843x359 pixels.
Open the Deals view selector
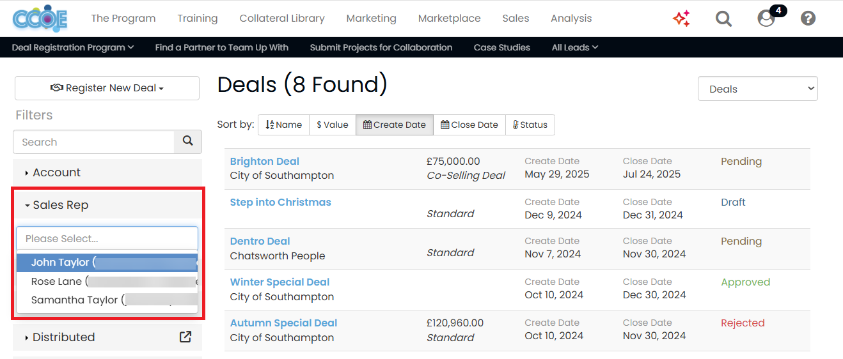pyautogui.click(x=758, y=89)
